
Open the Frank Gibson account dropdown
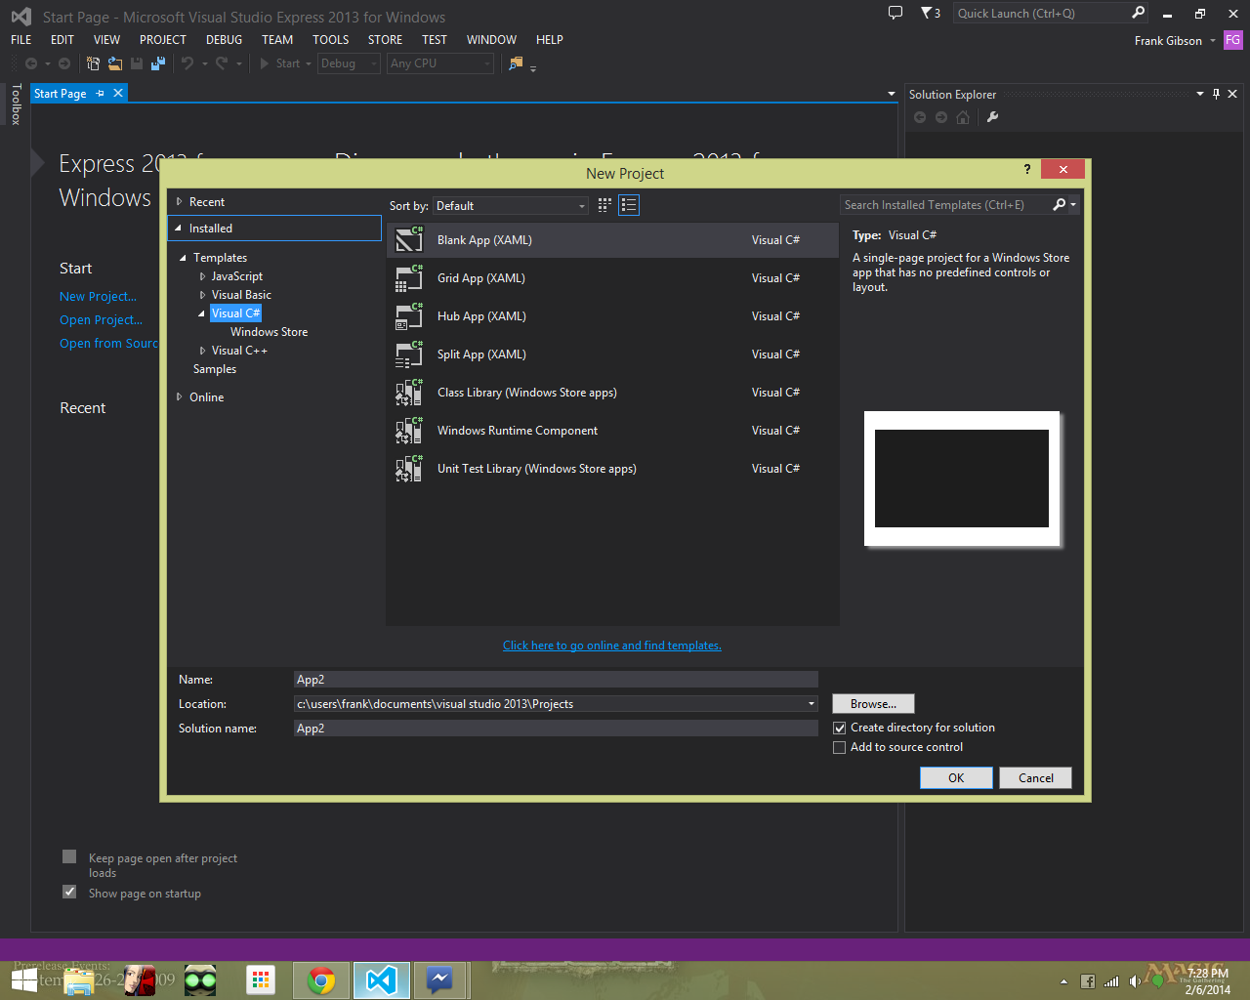(1213, 41)
